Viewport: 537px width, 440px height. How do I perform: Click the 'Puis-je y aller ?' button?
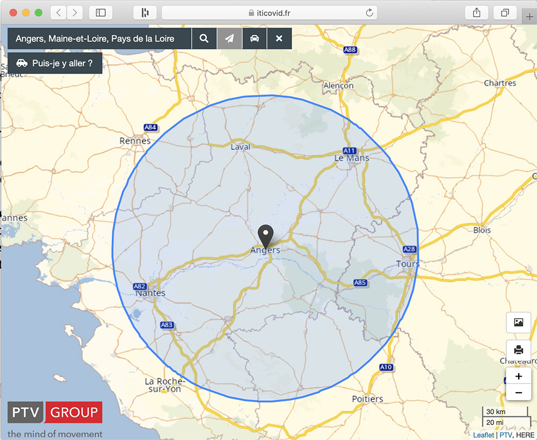click(55, 63)
